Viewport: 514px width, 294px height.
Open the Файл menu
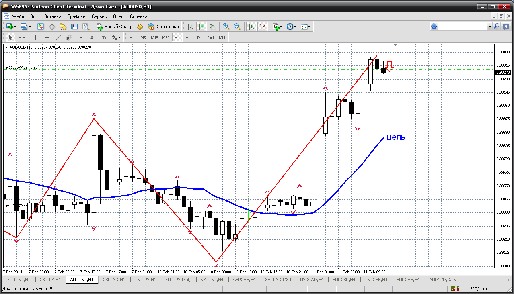click(18, 16)
